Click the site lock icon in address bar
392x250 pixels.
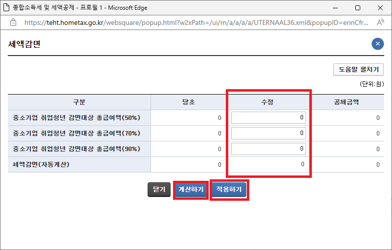[13, 22]
